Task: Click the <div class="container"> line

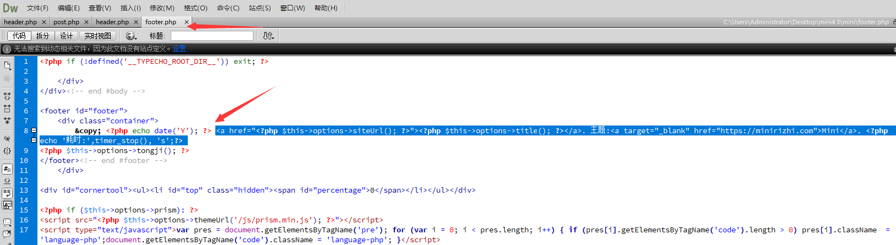Action: click(108, 121)
